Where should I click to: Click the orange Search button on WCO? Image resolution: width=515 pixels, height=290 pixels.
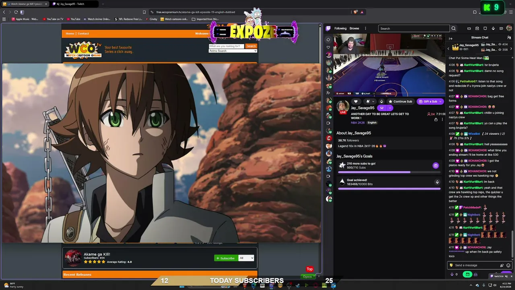[251, 46]
